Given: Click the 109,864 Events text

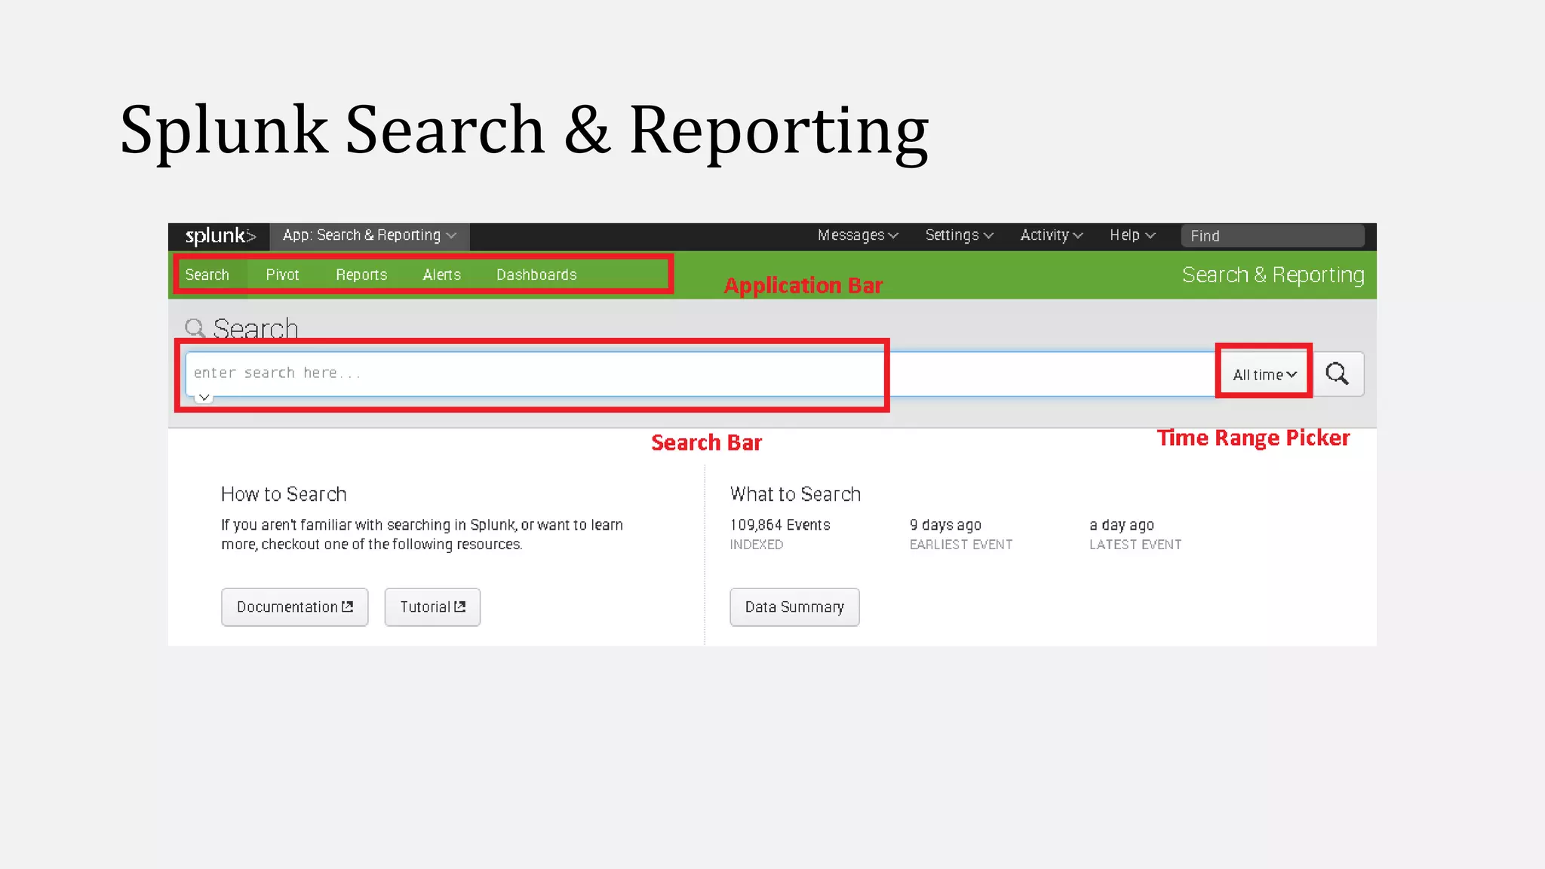Looking at the screenshot, I should 780,525.
